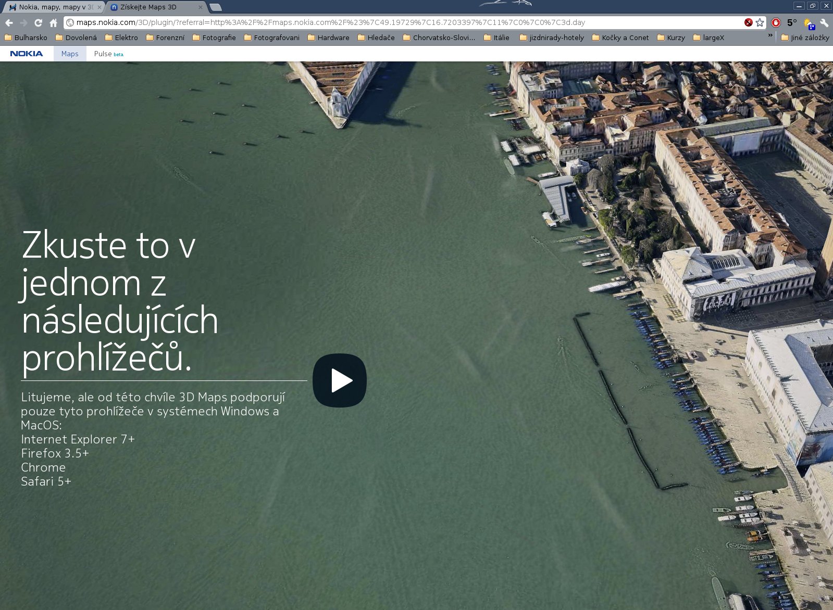Click the 'Internet Explorer 7+' text
The width and height of the screenshot is (833, 610).
click(x=78, y=439)
